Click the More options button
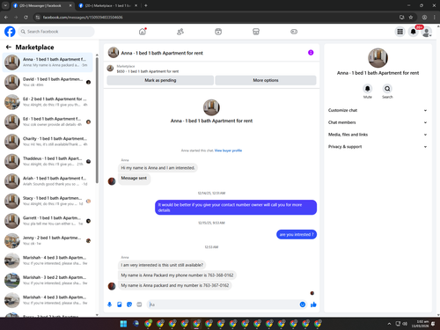This screenshot has height=330, width=440. point(266,80)
